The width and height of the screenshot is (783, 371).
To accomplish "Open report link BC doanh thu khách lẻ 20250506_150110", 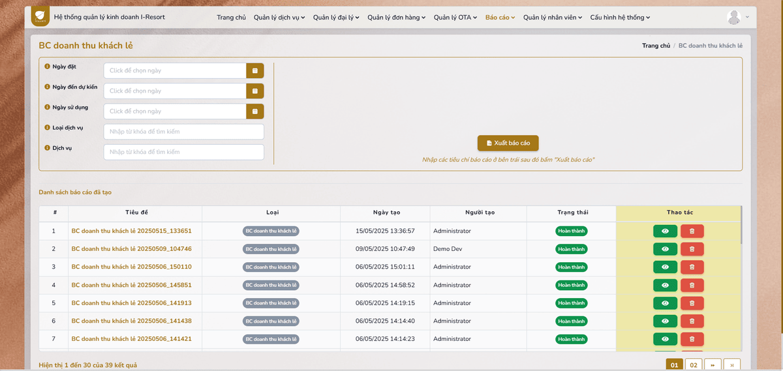I will 131,267.
